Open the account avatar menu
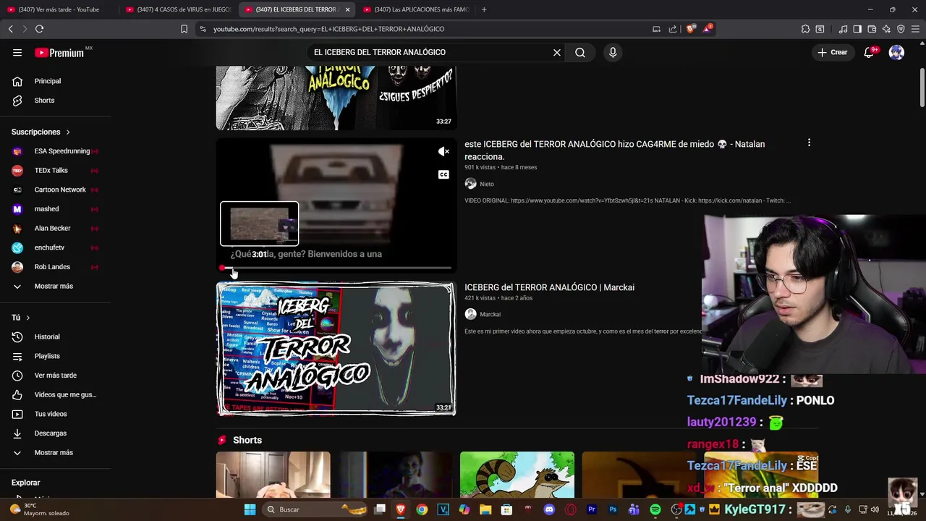926x521 pixels. click(x=896, y=52)
